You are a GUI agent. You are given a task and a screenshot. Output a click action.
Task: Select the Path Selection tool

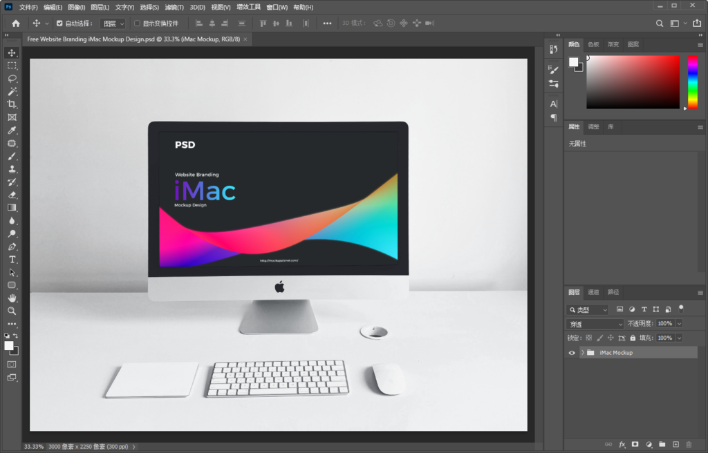tap(12, 273)
